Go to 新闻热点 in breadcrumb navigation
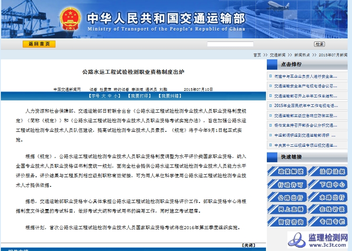Viewport: 352px width, 251px height. click(x=302, y=55)
